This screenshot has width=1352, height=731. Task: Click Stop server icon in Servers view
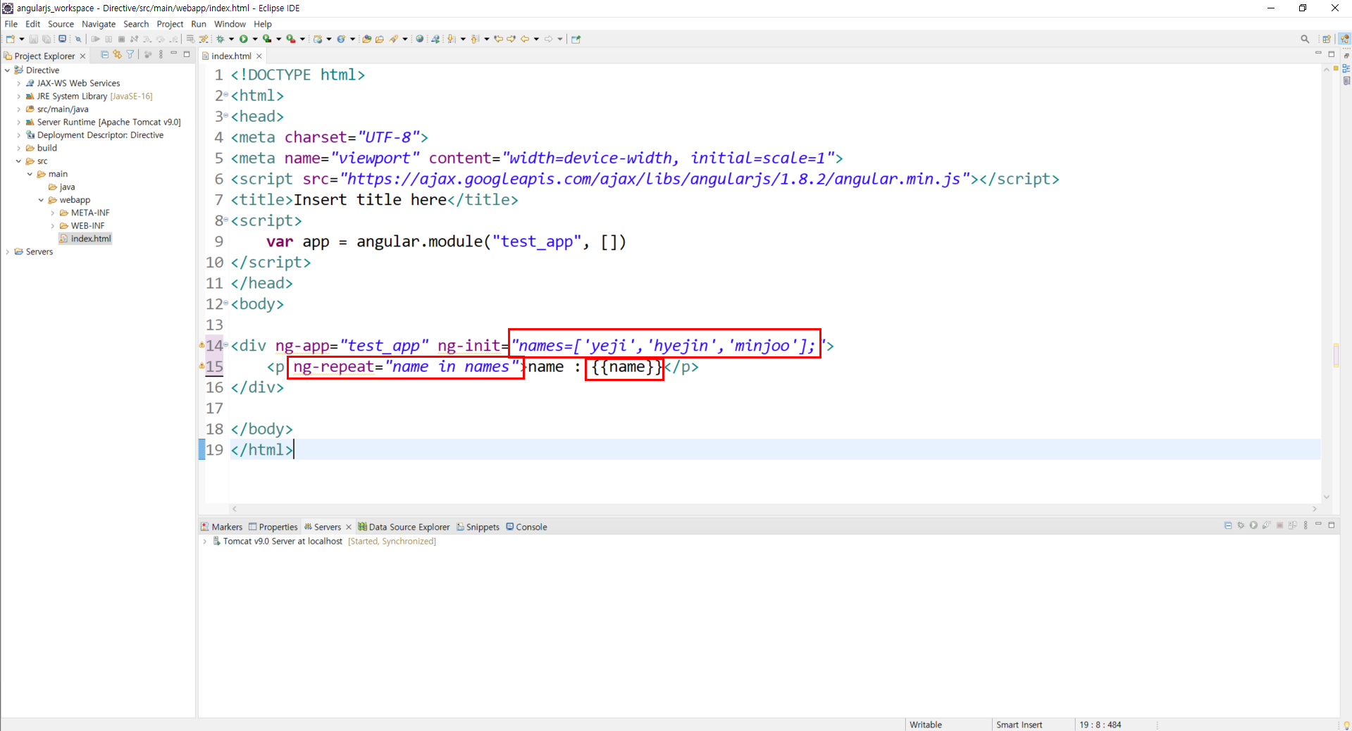coord(1279,525)
